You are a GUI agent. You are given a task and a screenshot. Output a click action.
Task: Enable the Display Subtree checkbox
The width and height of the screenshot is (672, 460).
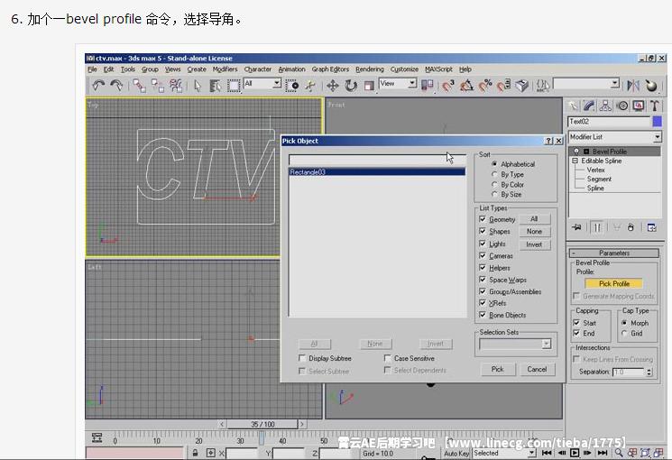coord(302,358)
